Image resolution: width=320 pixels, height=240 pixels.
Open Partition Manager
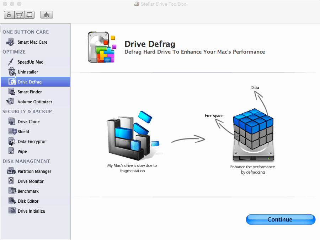point(34,171)
